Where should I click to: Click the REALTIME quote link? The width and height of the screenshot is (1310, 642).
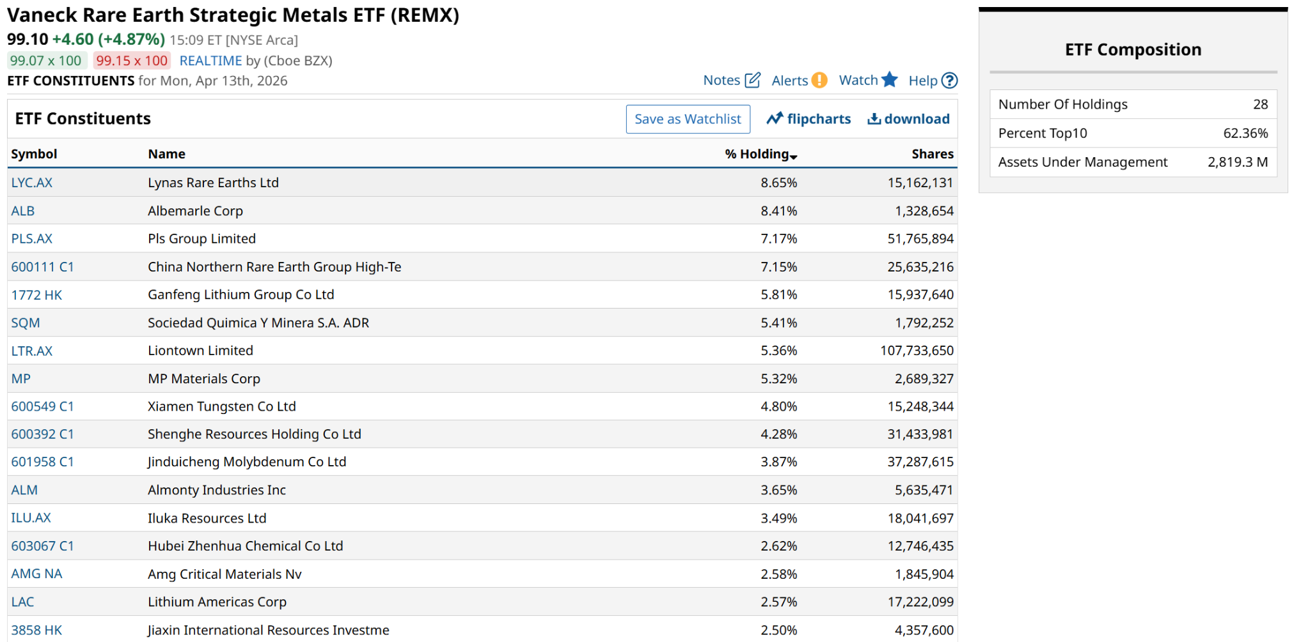point(210,61)
